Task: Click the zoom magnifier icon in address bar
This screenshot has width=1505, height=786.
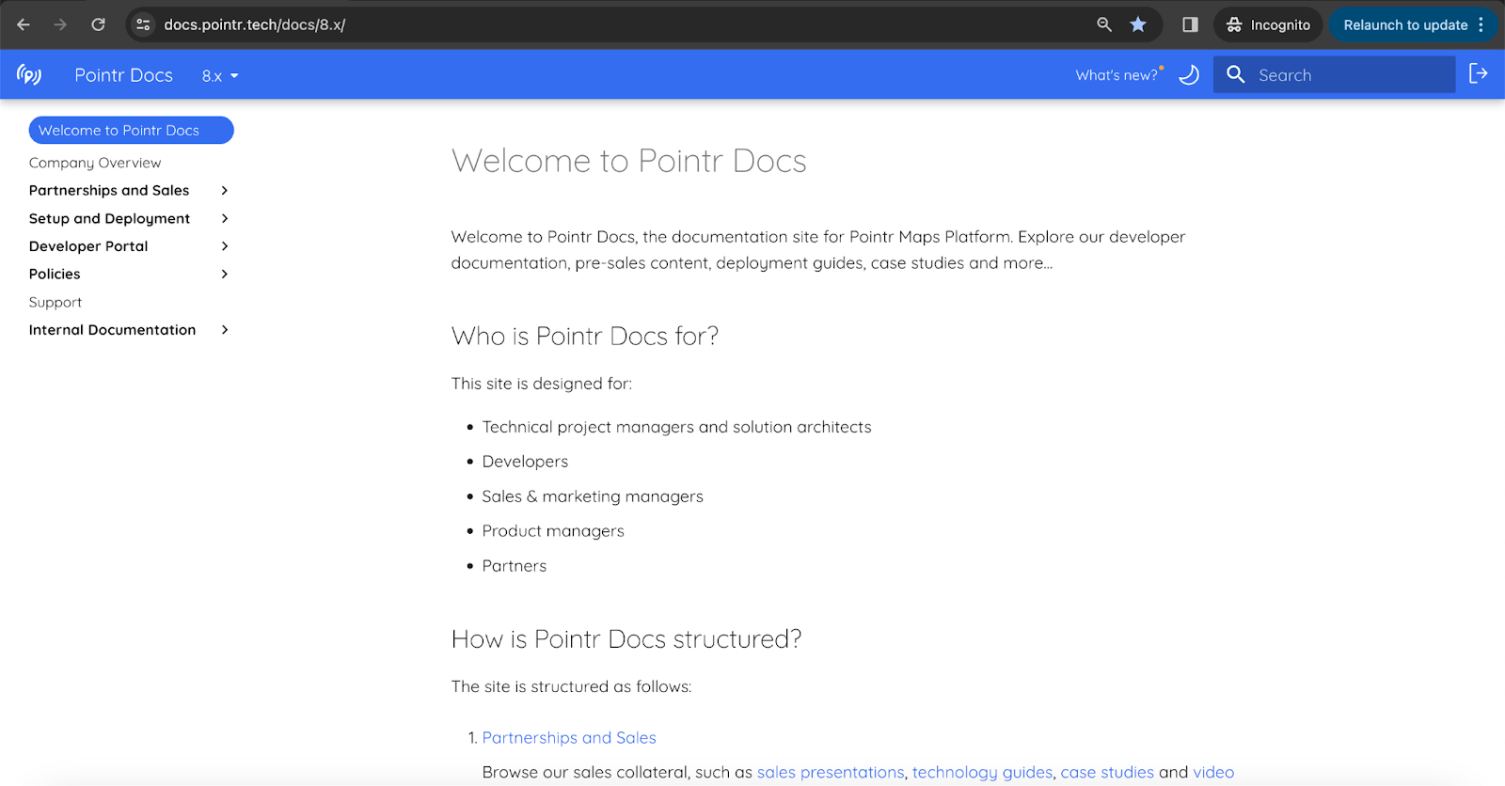Action: pyautogui.click(x=1104, y=24)
